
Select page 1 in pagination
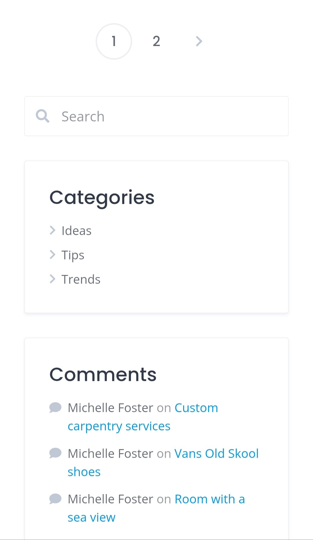(x=114, y=41)
